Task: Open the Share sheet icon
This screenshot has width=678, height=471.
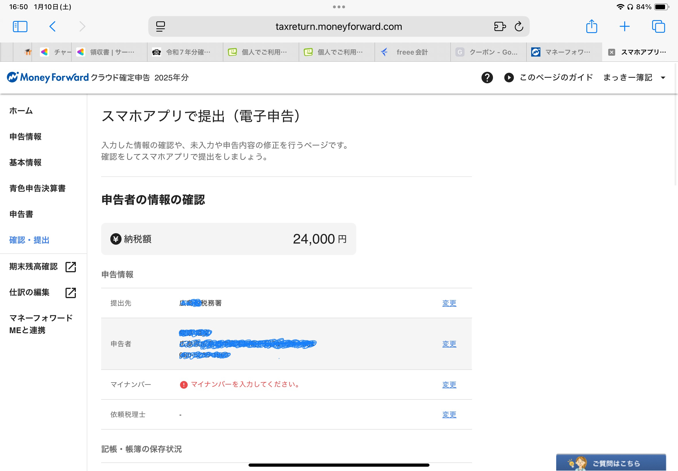Action: pyautogui.click(x=592, y=26)
